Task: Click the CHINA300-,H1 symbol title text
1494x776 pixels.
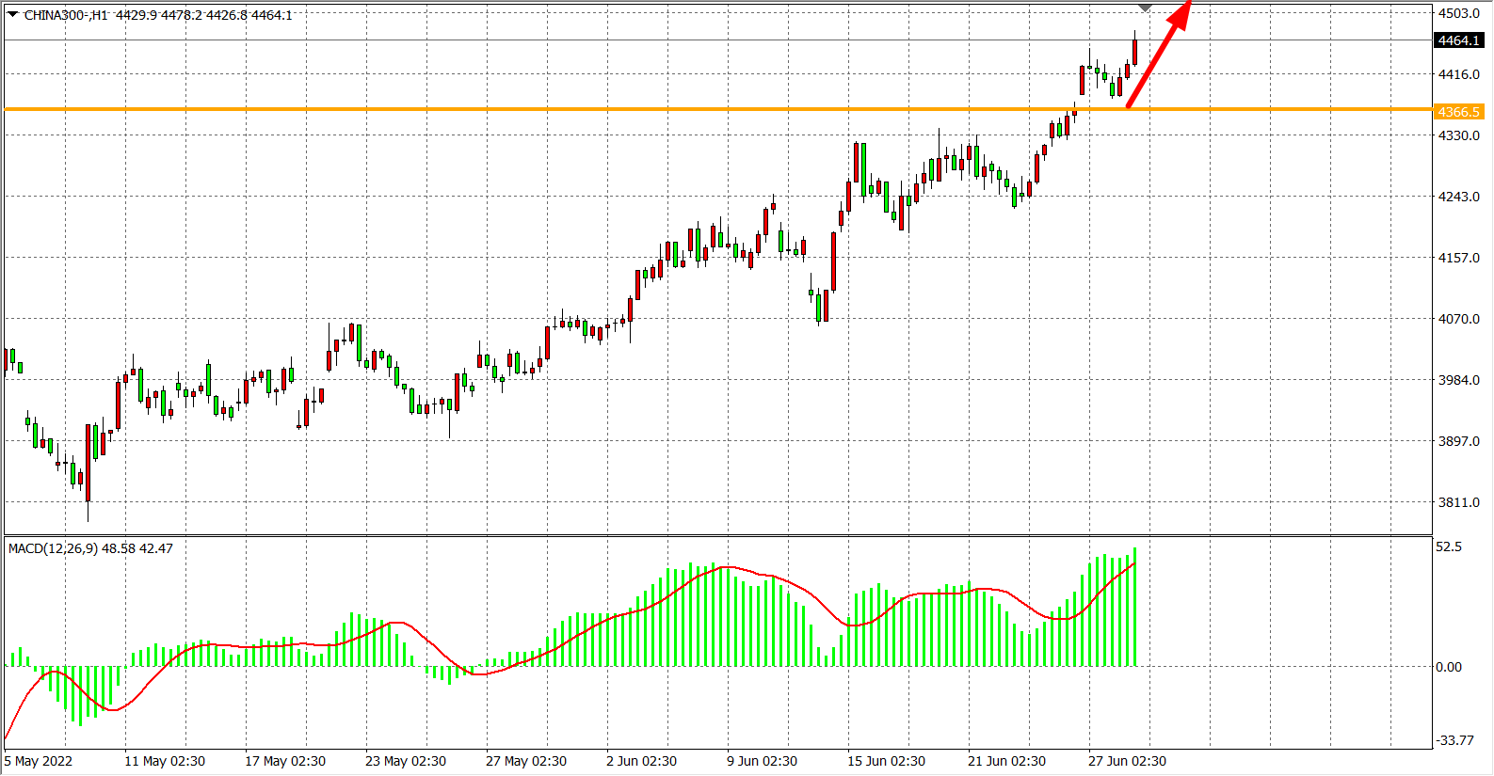Action: [66, 15]
